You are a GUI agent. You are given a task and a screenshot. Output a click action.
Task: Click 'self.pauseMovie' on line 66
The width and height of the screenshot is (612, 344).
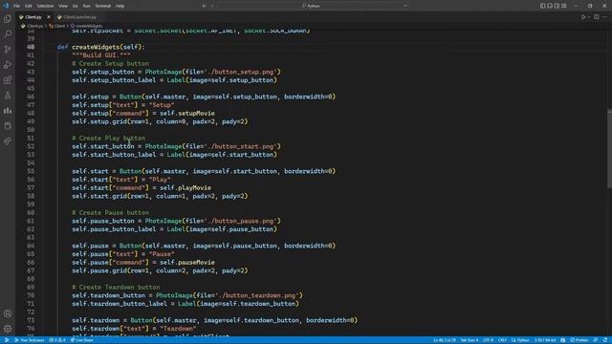[x=187, y=262]
